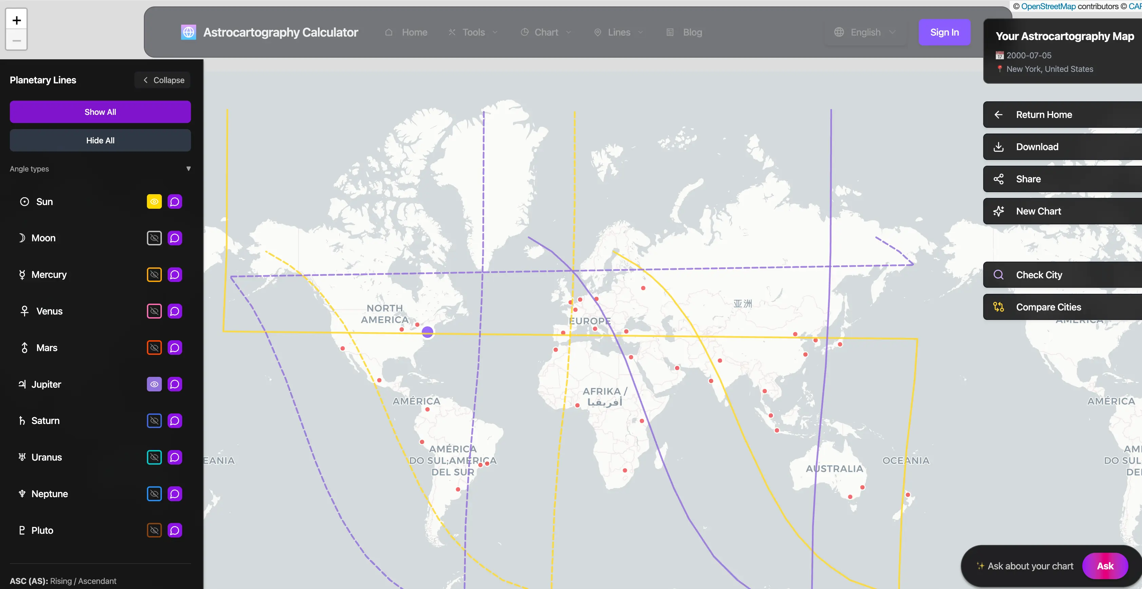Click the Return Home label text
The image size is (1142, 589).
1044,115
